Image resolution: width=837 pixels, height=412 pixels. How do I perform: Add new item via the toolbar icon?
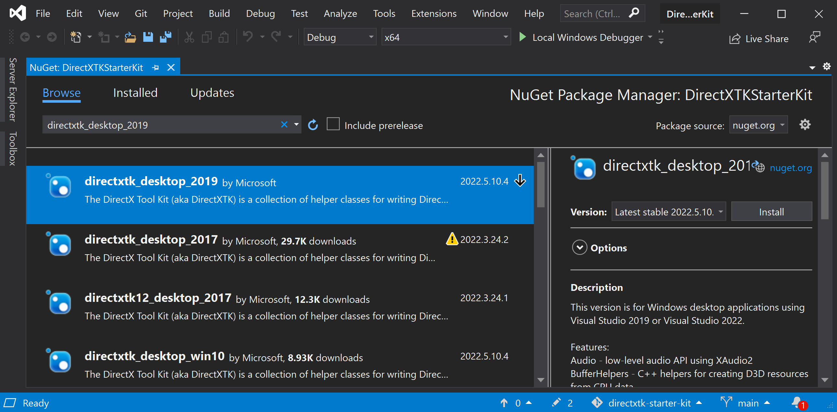coord(104,37)
